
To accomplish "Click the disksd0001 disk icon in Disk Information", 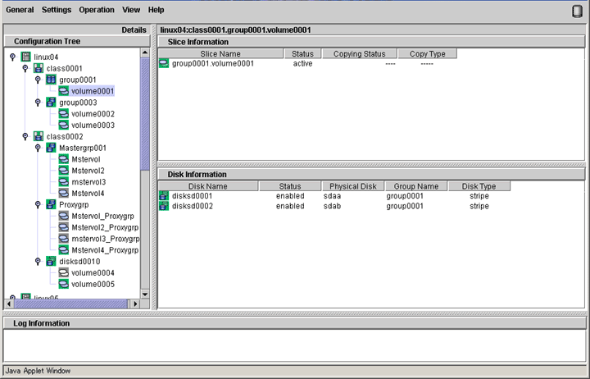I will pyautogui.click(x=164, y=196).
